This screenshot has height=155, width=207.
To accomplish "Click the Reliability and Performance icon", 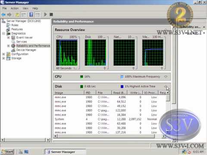I will pyautogui.click(x=13, y=46).
